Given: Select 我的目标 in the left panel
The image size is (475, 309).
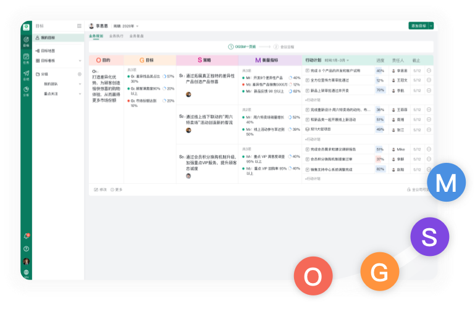Looking at the screenshot, I should pos(59,38).
